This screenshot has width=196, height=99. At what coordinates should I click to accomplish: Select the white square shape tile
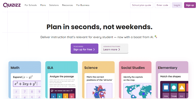click(166, 87)
